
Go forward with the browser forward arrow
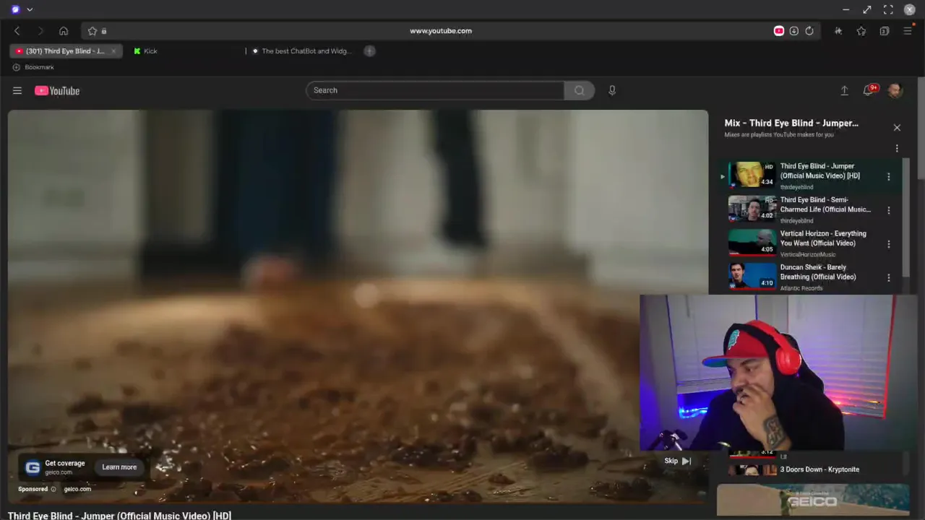tap(40, 31)
